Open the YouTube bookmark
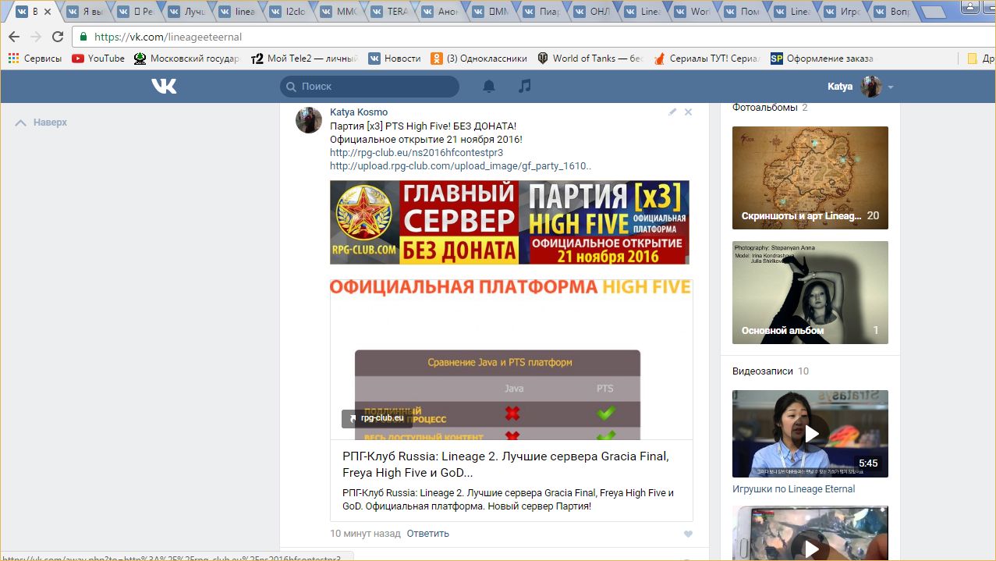The height and width of the screenshot is (561, 996). point(98,59)
